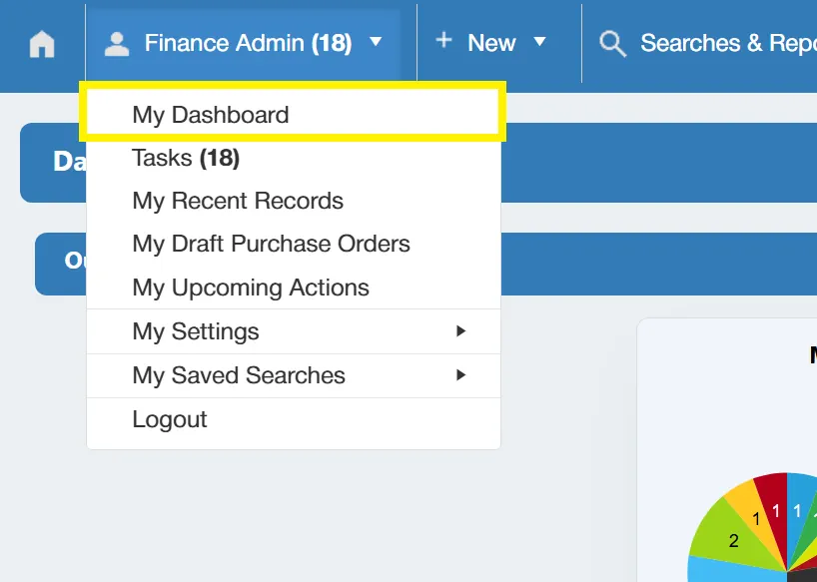The image size is (817, 582).
Task: Open My Upcoming Actions
Action: pos(294,288)
